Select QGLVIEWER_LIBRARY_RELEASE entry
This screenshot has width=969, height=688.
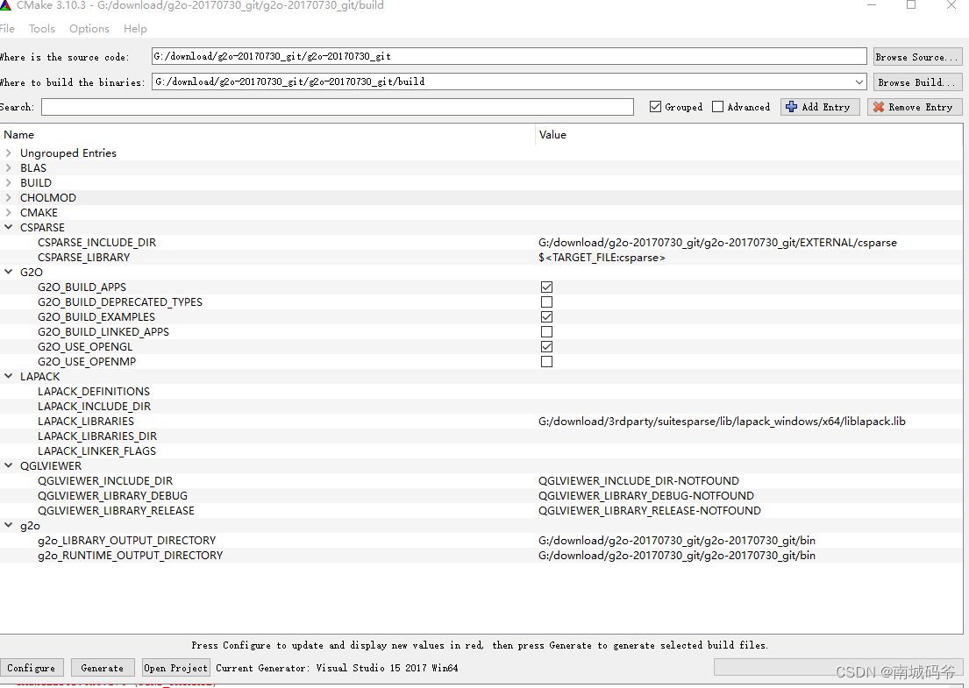pos(116,510)
